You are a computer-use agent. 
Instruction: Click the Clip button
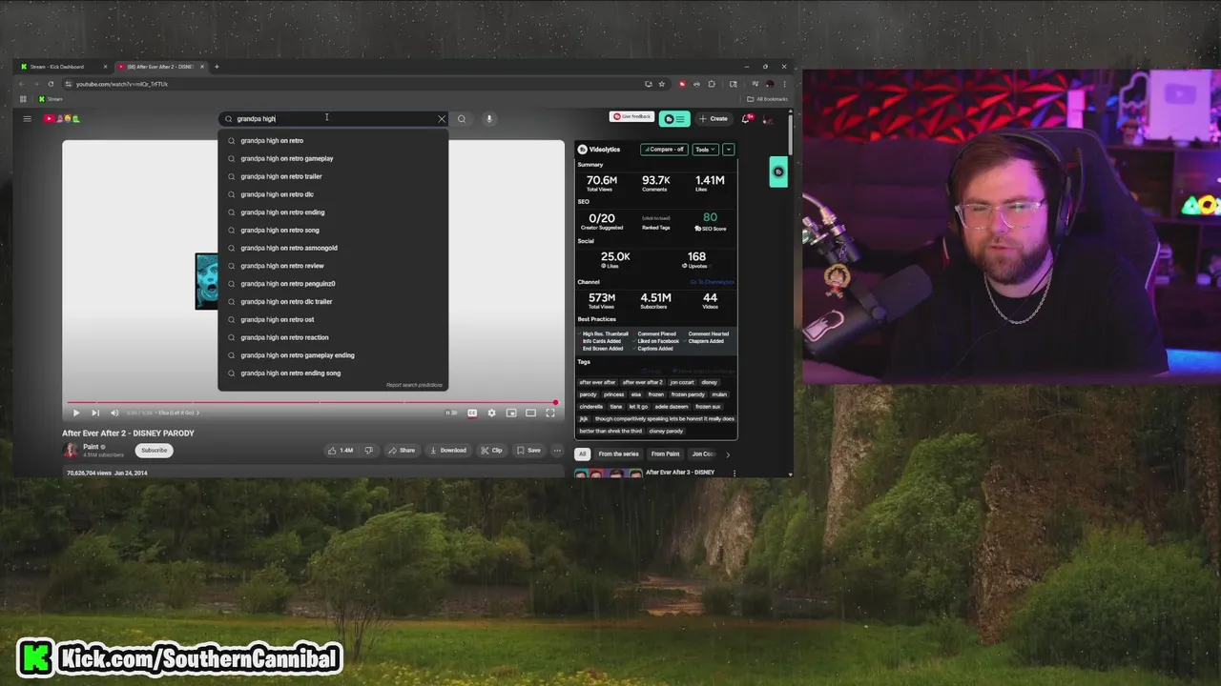coord(492,451)
